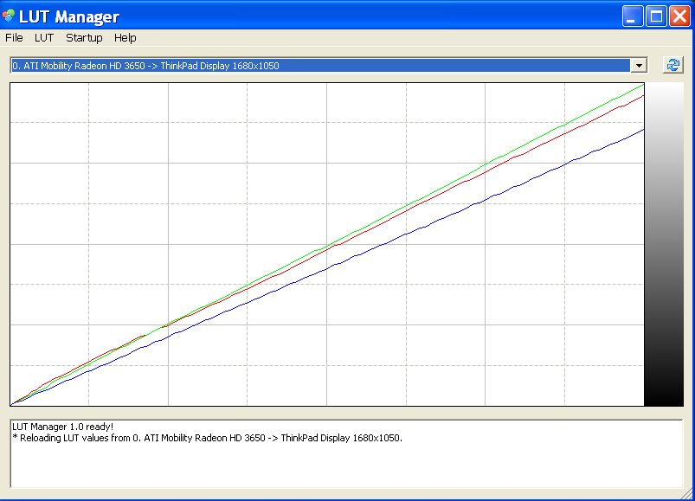Click the LUT Manager title bar icon
The image size is (695, 501).
click(x=10, y=16)
